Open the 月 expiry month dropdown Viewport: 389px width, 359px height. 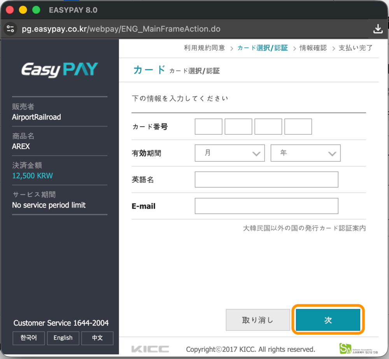point(230,153)
